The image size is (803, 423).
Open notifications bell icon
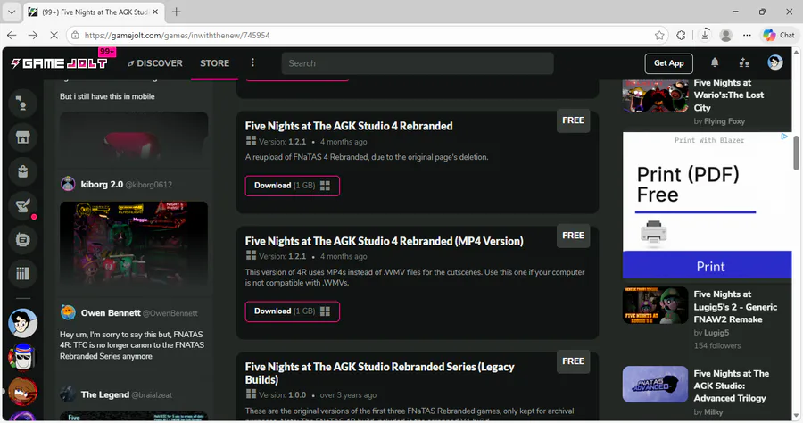pyautogui.click(x=715, y=62)
